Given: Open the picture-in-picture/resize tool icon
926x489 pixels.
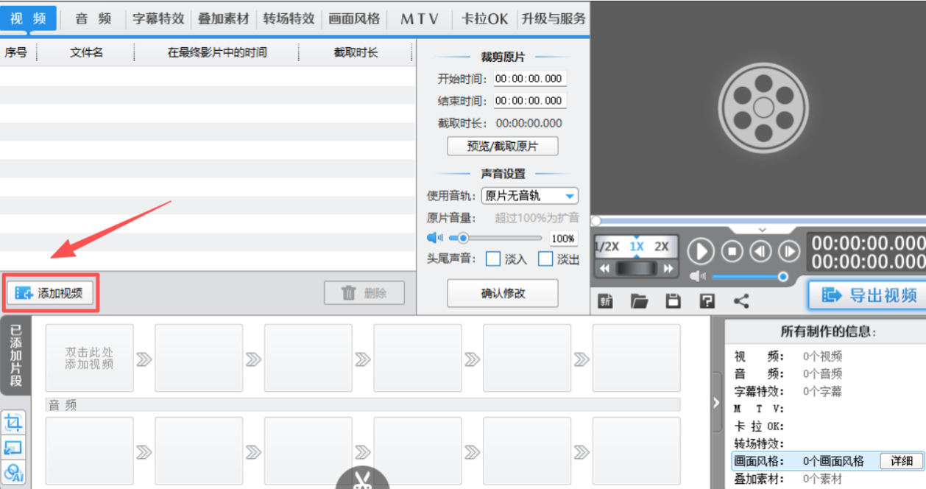Looking at the screenshot, I should pos(12,446).
